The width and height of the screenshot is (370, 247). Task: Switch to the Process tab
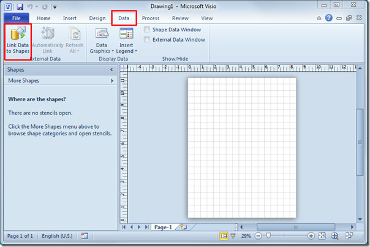[x=151, y=18]
